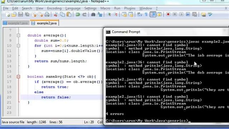The height and width of the screenshot is (129, 229).
Task: Toggle the highlighted indent guide icon
Action: pyautogui.click(x=153, y=14)
